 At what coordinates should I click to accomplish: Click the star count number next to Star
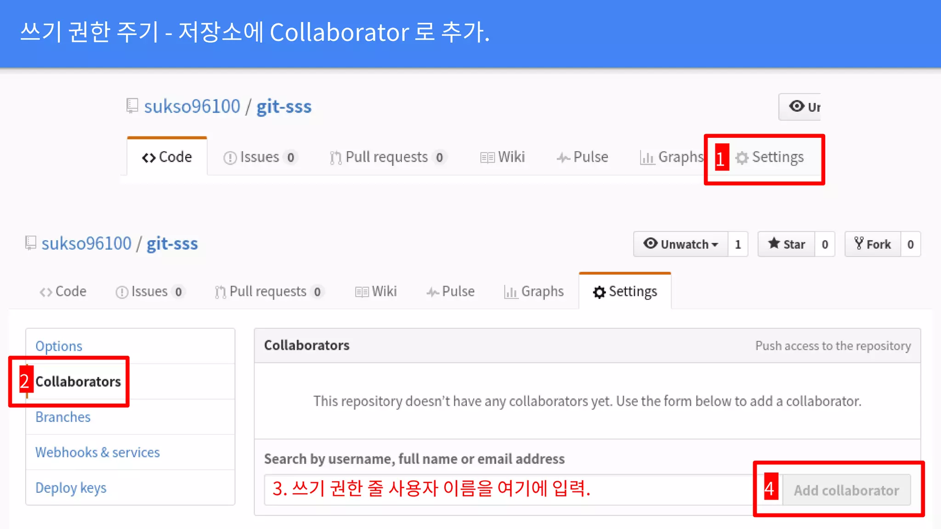[x=825, y=244]
